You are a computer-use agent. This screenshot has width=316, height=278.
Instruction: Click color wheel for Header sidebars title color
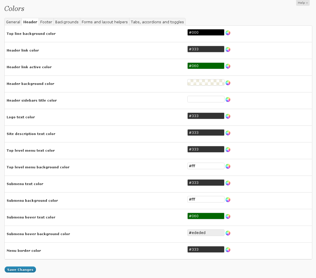tap(228, 99)
